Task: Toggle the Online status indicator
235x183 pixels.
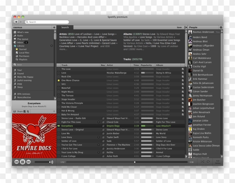Action: 218,162
